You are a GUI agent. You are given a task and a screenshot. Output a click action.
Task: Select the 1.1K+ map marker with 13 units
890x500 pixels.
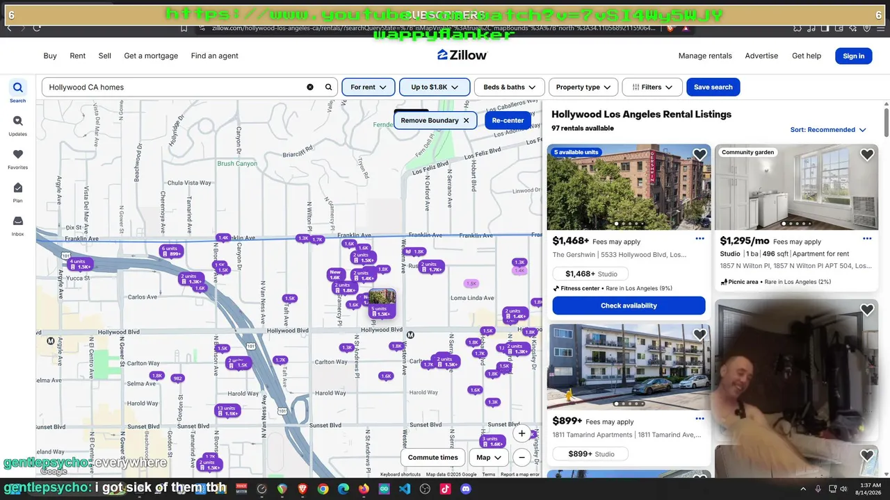pyautogui.click(x=227, y=411)
